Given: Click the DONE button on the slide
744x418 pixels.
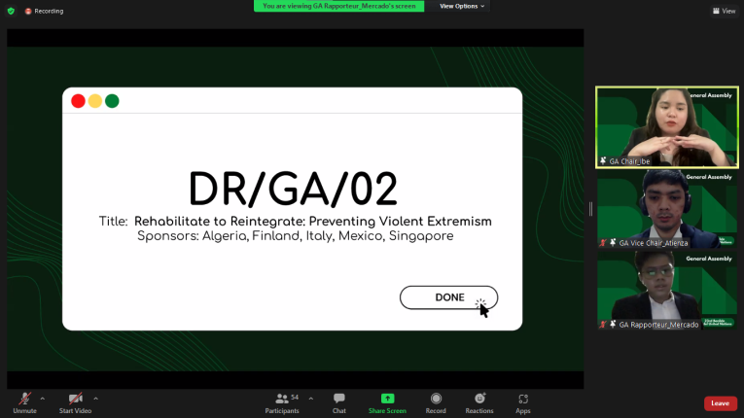Looking at the screenshot, I should (449, 297).
